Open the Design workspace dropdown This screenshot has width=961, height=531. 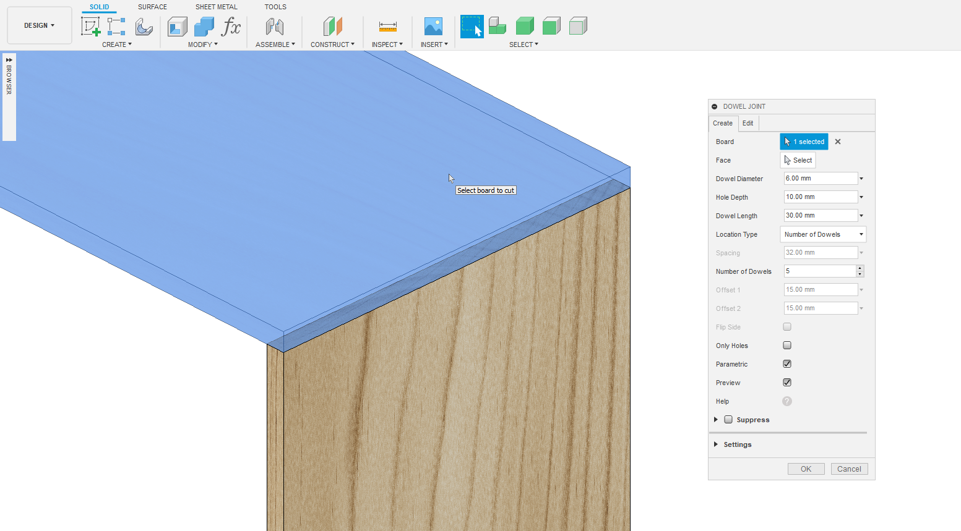click(40, 25)
